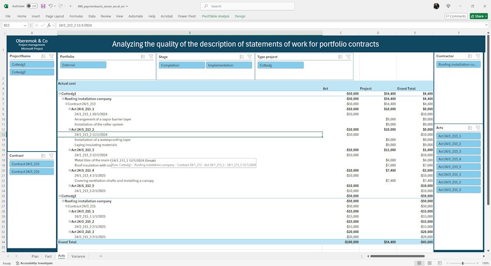491x266 pixels.
Task: Clear the filter on the Type project slicer
Action: 348,57
